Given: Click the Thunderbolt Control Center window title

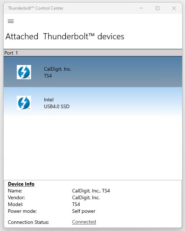Looking at the screenshot, I should pyautogui.click(x=35, y=8).
